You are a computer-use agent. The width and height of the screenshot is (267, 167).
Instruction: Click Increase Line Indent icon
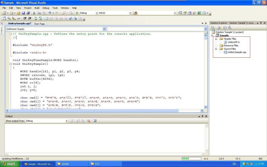tap(30, 19)
